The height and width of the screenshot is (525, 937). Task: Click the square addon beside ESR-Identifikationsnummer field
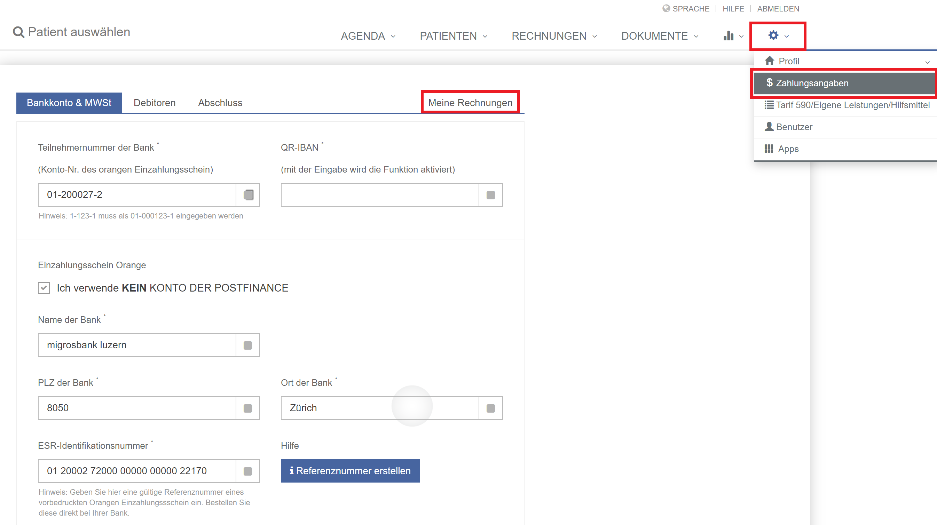(x=248, y=471)
